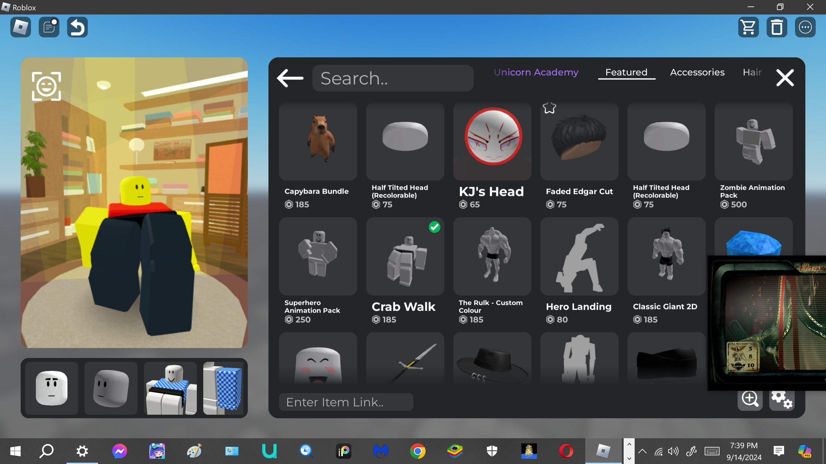Show hidden system tray icons chevron
The height and width of the screenshot is (464, 826).
(642, 451)
